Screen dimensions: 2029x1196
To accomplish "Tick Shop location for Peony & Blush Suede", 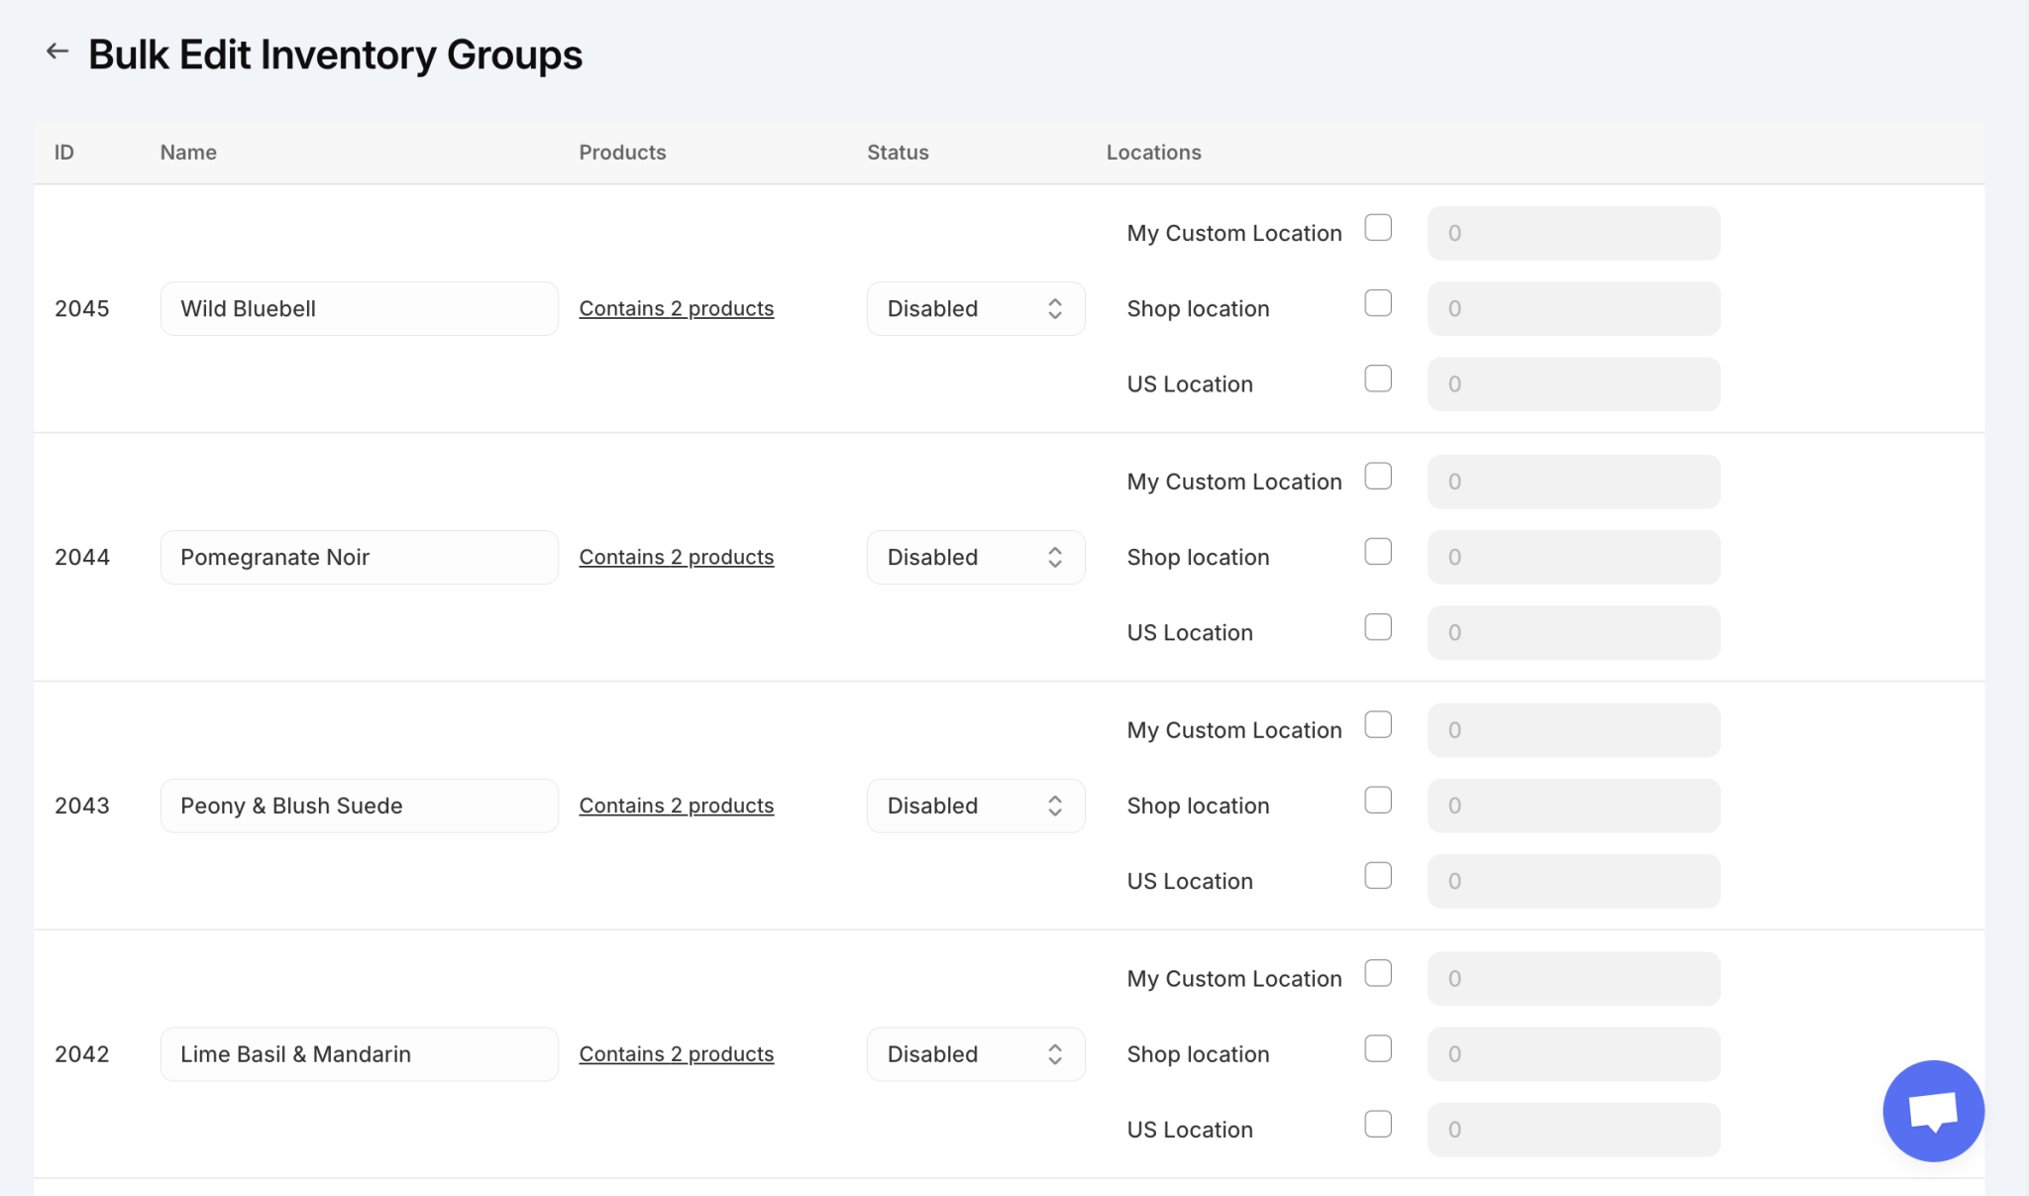I will (x=1378, y=801).
